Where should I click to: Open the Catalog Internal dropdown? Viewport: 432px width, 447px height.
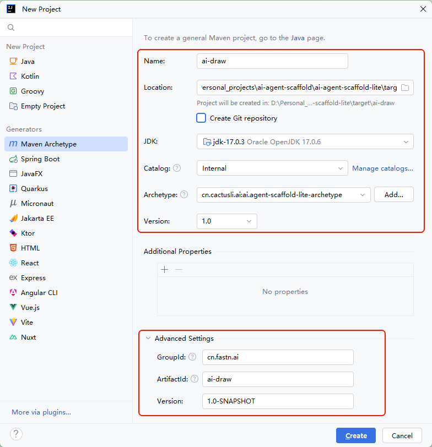(272, 168)
